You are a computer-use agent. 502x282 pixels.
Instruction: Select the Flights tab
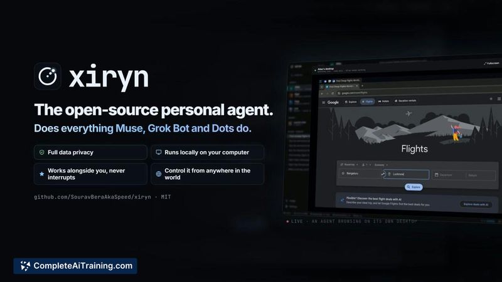pyautogui.click(x=367, y=102)
